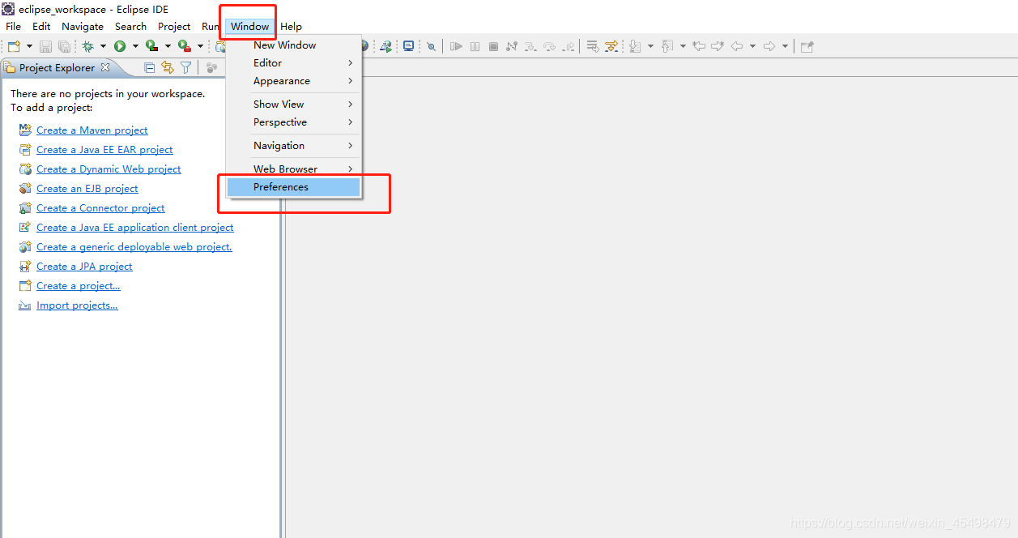Click Create a JPA project link
Screen dimensions: 1018x538
pyautogui.click(x=84, y=267)
